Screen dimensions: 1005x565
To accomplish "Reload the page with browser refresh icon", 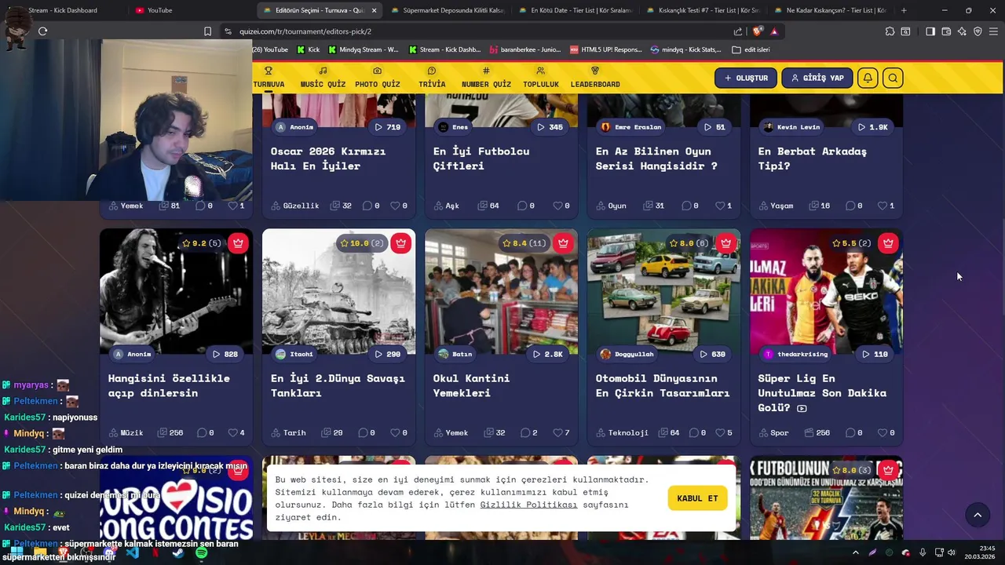I will point(42,31).
